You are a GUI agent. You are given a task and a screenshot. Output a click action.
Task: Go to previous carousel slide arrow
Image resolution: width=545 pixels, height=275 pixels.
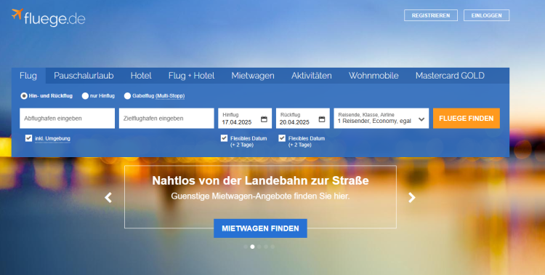tap(108, 197)
